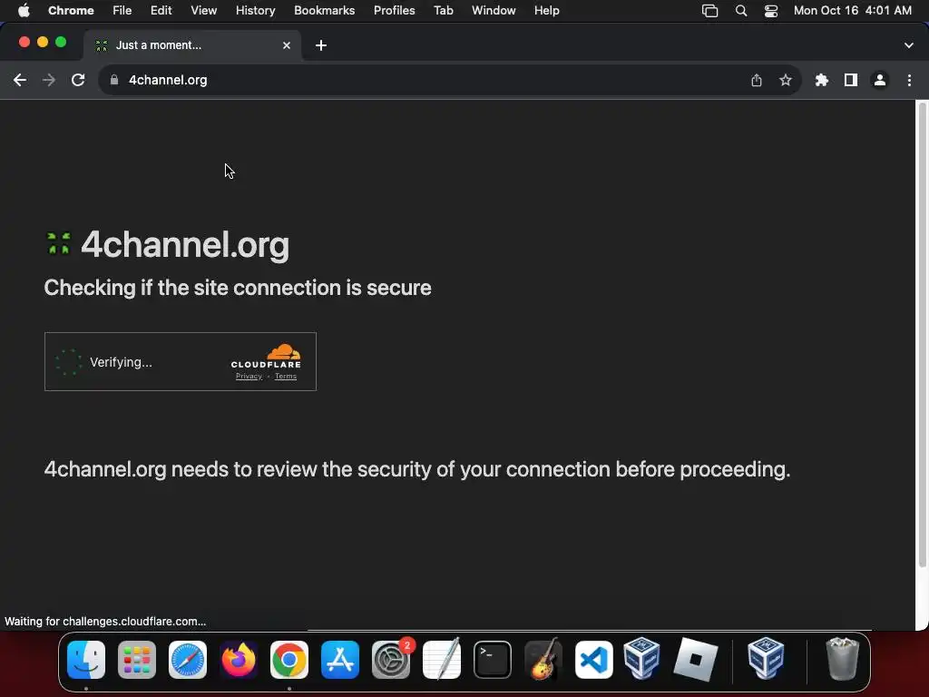This screenshot has height=697, width=929.
Task: Open App Store from the Dock
Action: [340, 660]
